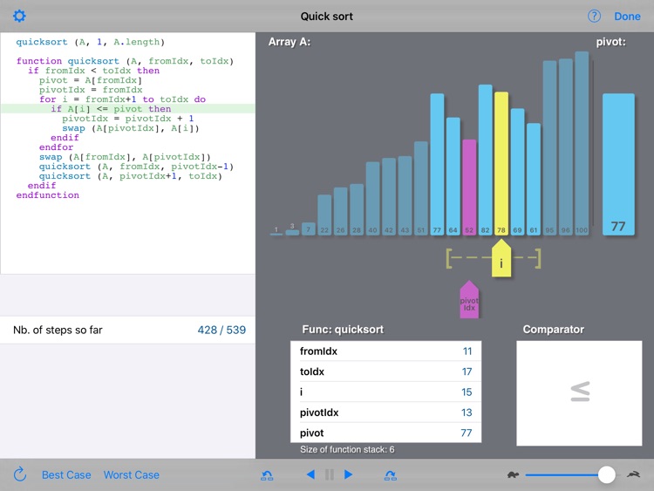The width and height of the screenshot is (654, 491).
Task: Click code line 'swap (A[fromIdx], A[pivotIdx])'
Action: point(125,157)
